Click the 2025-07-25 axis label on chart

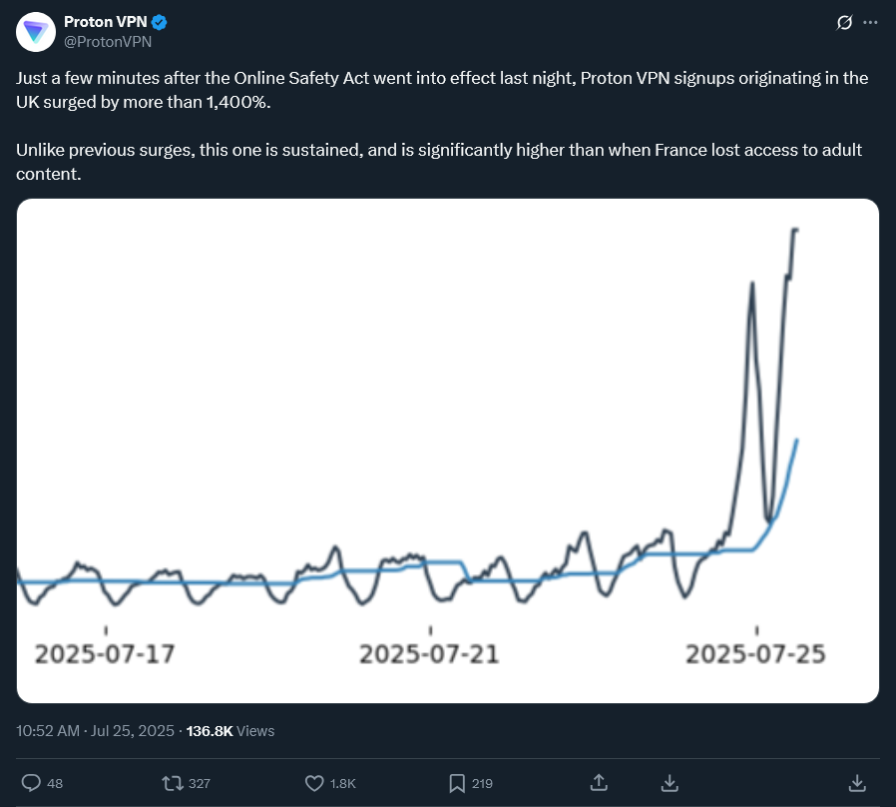click(755, 654)
